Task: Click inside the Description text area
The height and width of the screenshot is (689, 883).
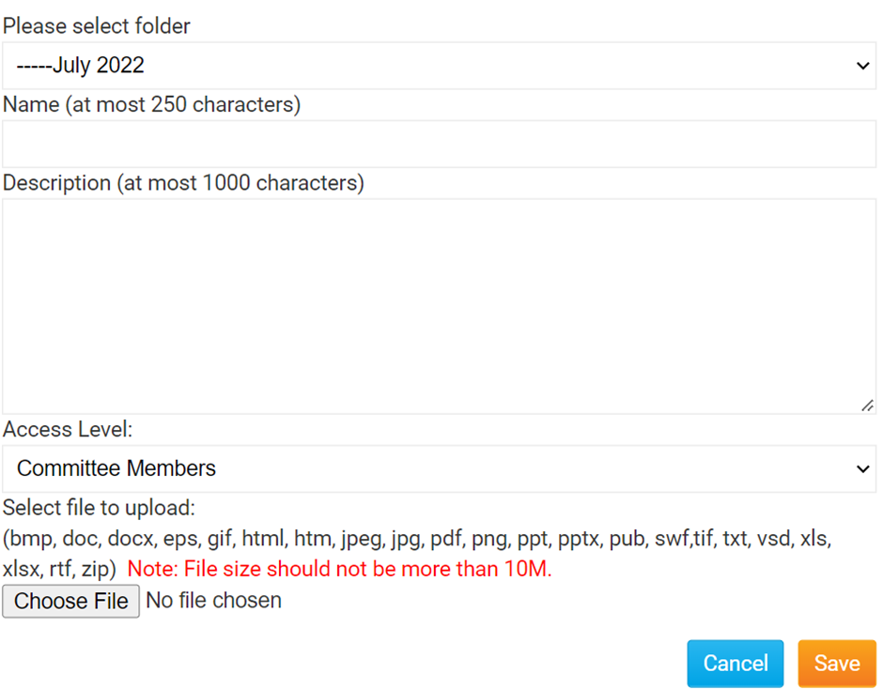Action: 439,305
